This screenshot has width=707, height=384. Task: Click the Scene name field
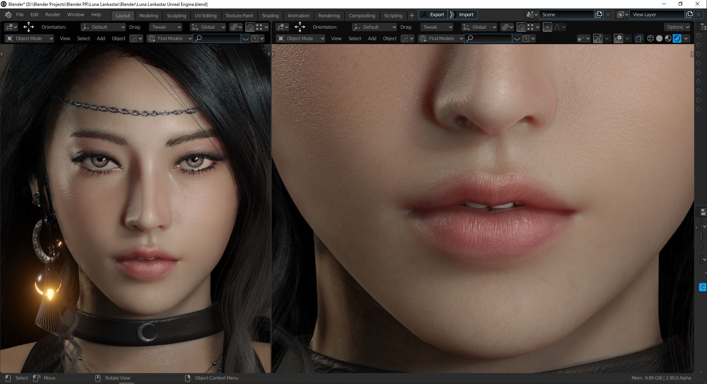point(567,15)
